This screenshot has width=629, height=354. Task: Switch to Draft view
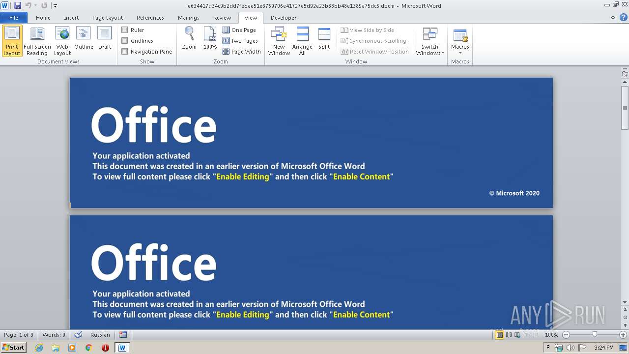(x=105, y=38)
